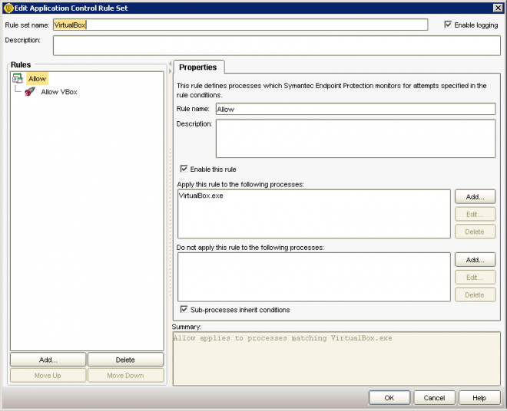
Task: Delete the excluded process entry
Action: (475, 294)
